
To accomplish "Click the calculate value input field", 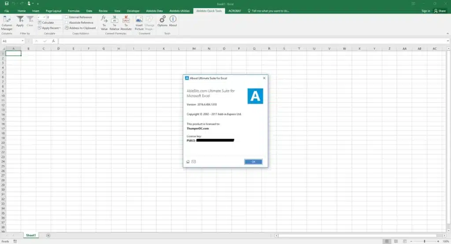I will point(54,17).
